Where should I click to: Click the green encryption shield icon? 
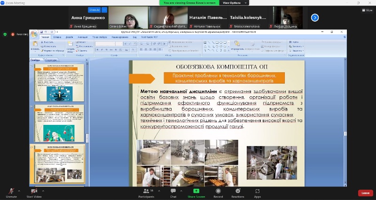[5, 34]
